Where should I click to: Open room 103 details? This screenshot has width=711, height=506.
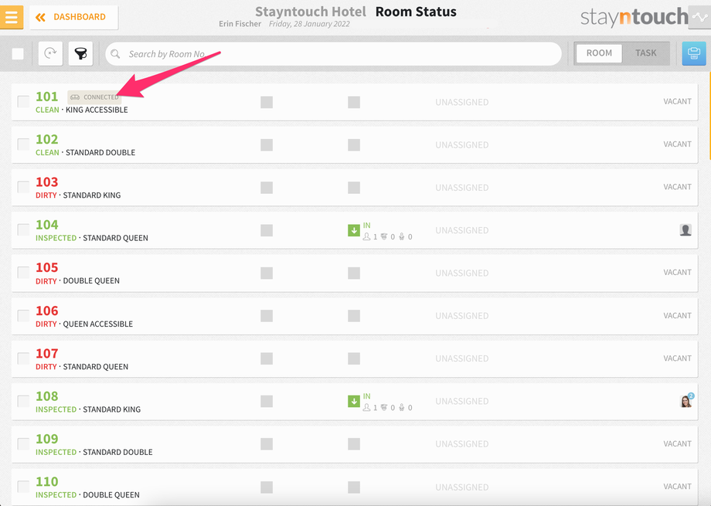tap(354, 187)
